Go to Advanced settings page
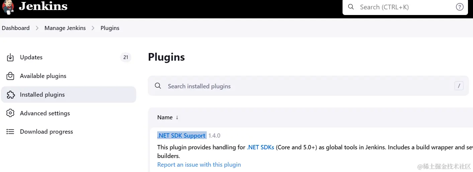 click(45, 113)
